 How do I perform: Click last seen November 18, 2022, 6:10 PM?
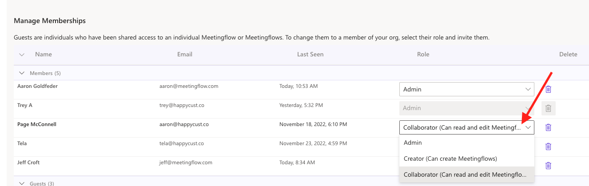point(313,124)
